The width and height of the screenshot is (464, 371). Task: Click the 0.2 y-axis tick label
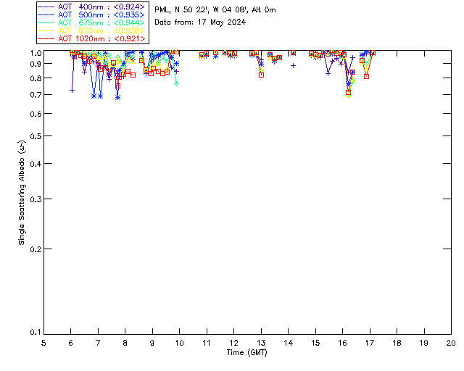(36, 249)
